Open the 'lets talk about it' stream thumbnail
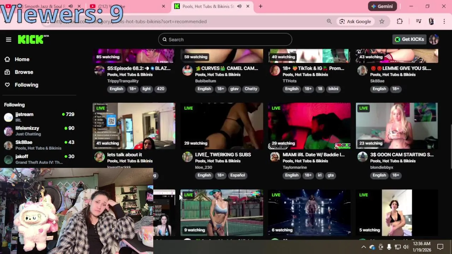This screenshot has width=452, height=254. coord(134,126)
